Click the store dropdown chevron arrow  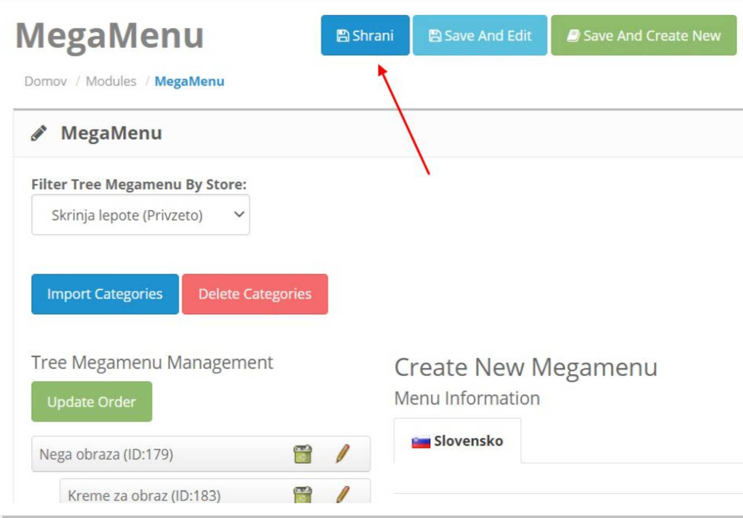pos(239,214)
